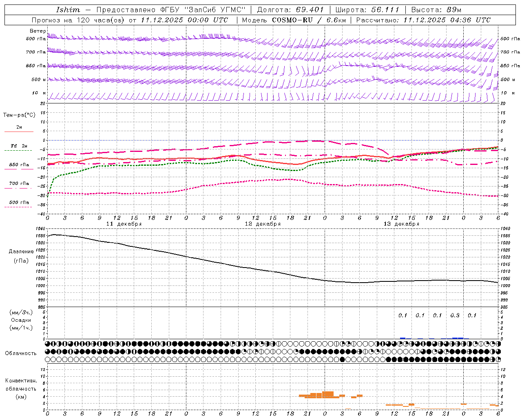
Task: Click the "Долгота: 69.401" header field
Action: [290, 10]
